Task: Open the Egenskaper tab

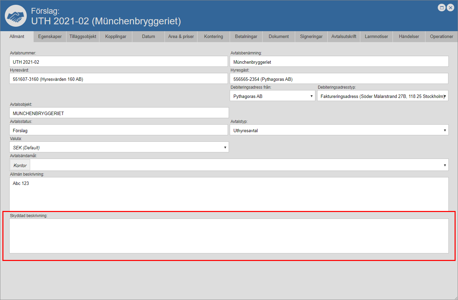Action: (x=50, y=37)
